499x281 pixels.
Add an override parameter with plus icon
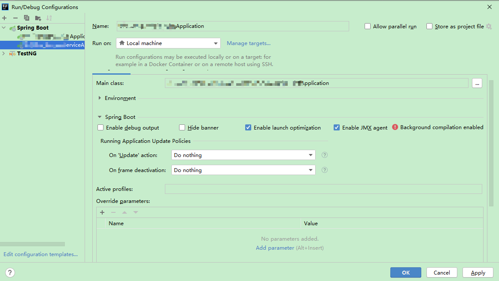pyautogui.click(x=102, y=212)
